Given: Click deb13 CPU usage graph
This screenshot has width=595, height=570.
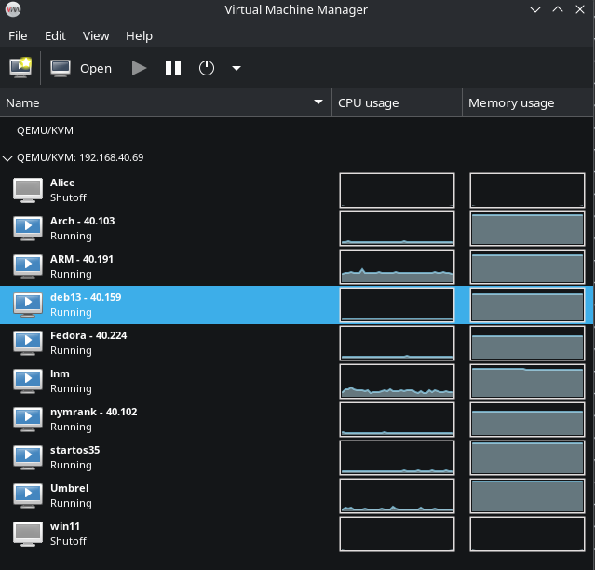Looking at the screenshot, I should tap(397, 305).
